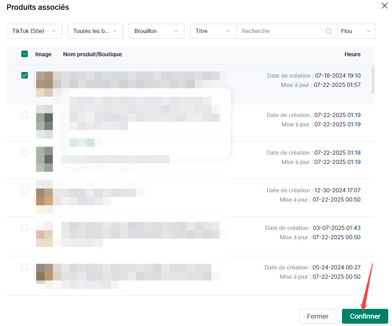Screen dimensions: 392x326
Task: Check product created 12-30-2024 17:07
Action: pyautogui.click(x=25, y=190)
